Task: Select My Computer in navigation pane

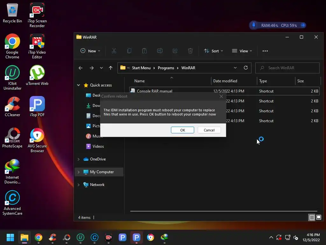Action: click(102, 172)
